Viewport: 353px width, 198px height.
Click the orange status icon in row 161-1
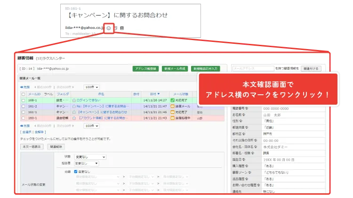click(172, 112)
